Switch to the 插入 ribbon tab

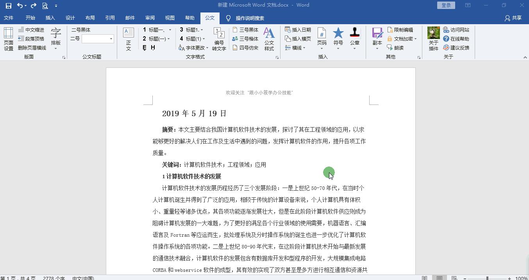pyautogui.click(x=51, y=18)
